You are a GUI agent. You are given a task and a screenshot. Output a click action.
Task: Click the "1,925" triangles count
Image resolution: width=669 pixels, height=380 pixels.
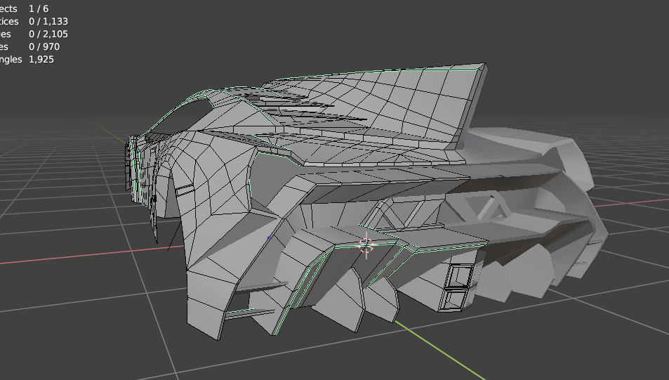click(x=41, y=59)
